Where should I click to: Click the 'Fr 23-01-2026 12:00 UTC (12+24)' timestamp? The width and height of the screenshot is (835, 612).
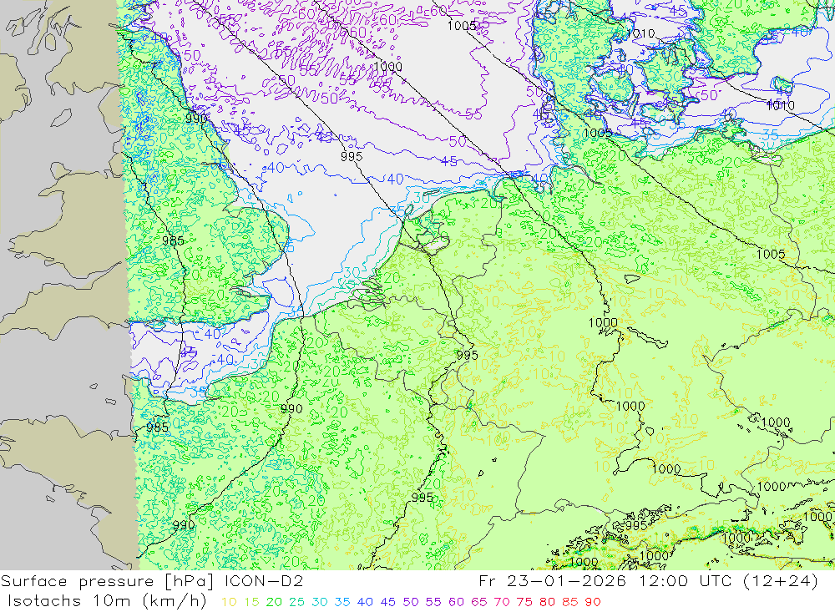pos(648,581)
